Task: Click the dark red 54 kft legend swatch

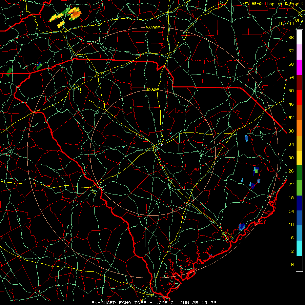Action: (x=299, y=82)
